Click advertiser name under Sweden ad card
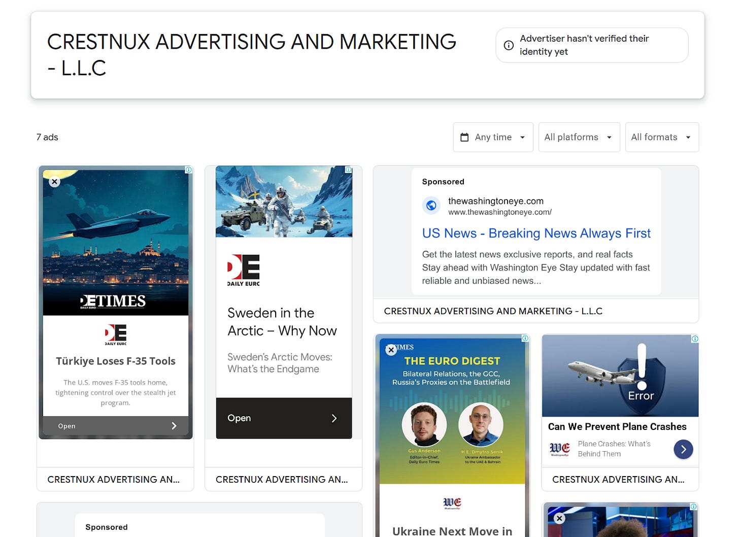This screenshot has height=537, width=739. 282,479
